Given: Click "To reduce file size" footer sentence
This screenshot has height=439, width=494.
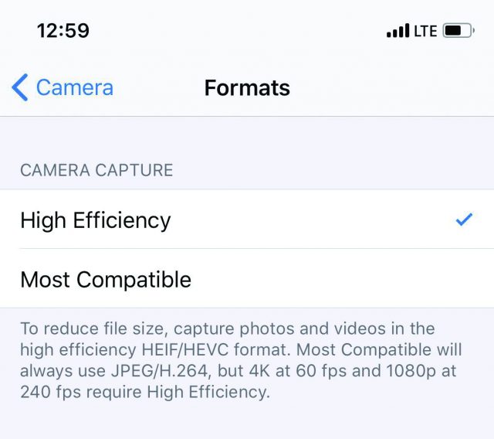Looking at the screenshot, I should click(92, 328).
